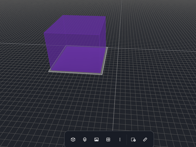This screenshot has width=196, height=147.
Task: Activate the ruler measure tool
Action: pos(145,140)
